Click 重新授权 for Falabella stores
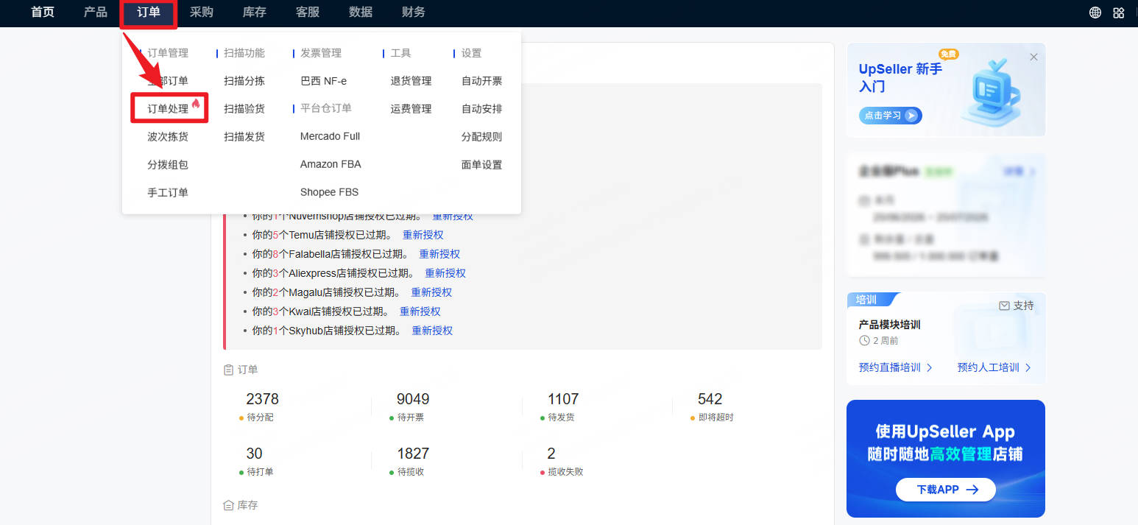The height and width of the screenshot is (525, 1138). [439, 254]
